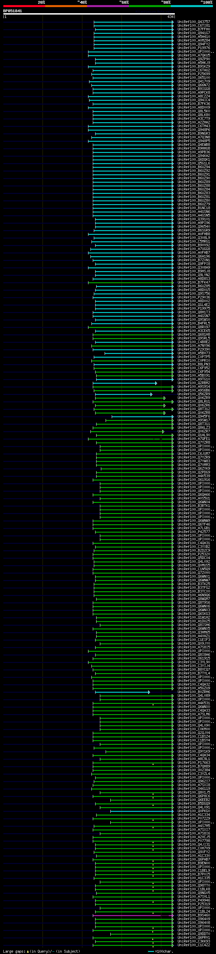Click the UniRef100_A7QKU5 hit name

(193, 56)
